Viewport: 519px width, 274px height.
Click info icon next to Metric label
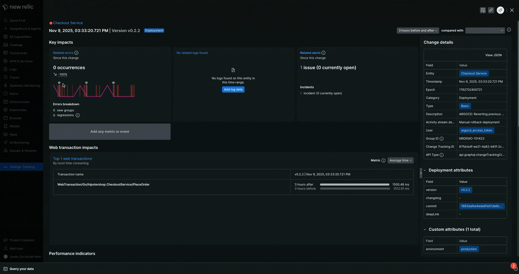pos(383,161)
